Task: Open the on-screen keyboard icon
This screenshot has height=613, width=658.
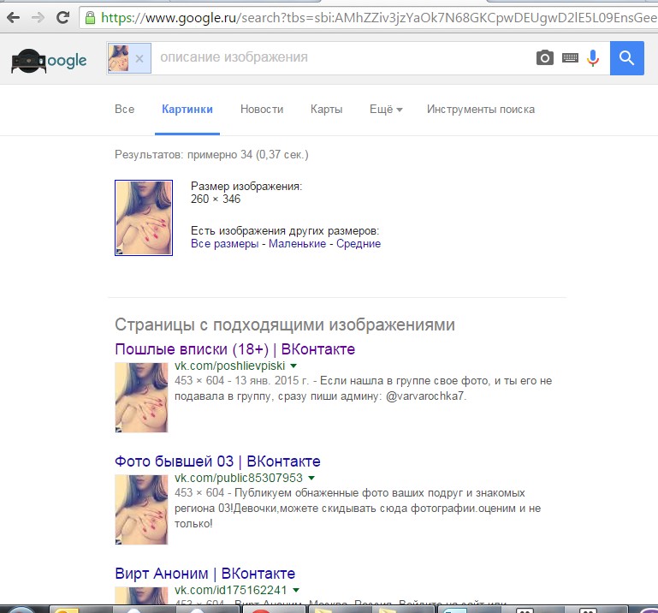Action: tap(570, 57)
